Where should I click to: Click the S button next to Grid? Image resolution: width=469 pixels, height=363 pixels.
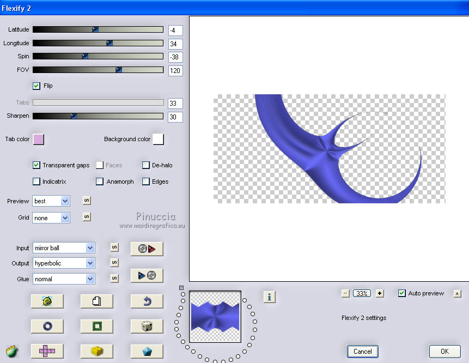87,217
